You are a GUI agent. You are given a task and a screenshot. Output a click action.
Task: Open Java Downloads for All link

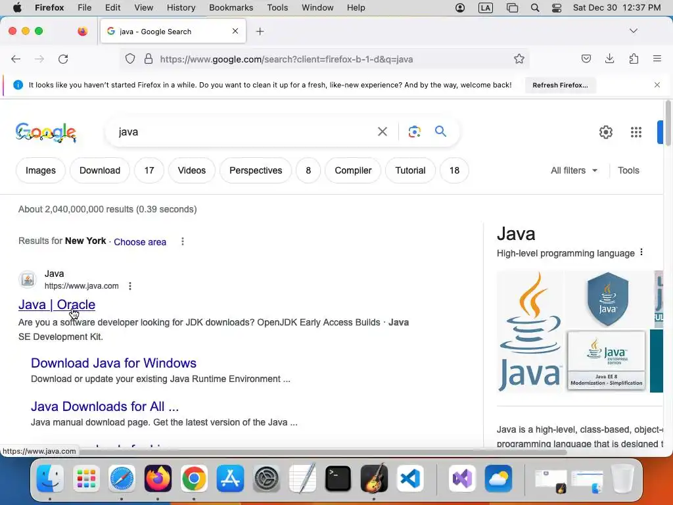coord(104,406)
